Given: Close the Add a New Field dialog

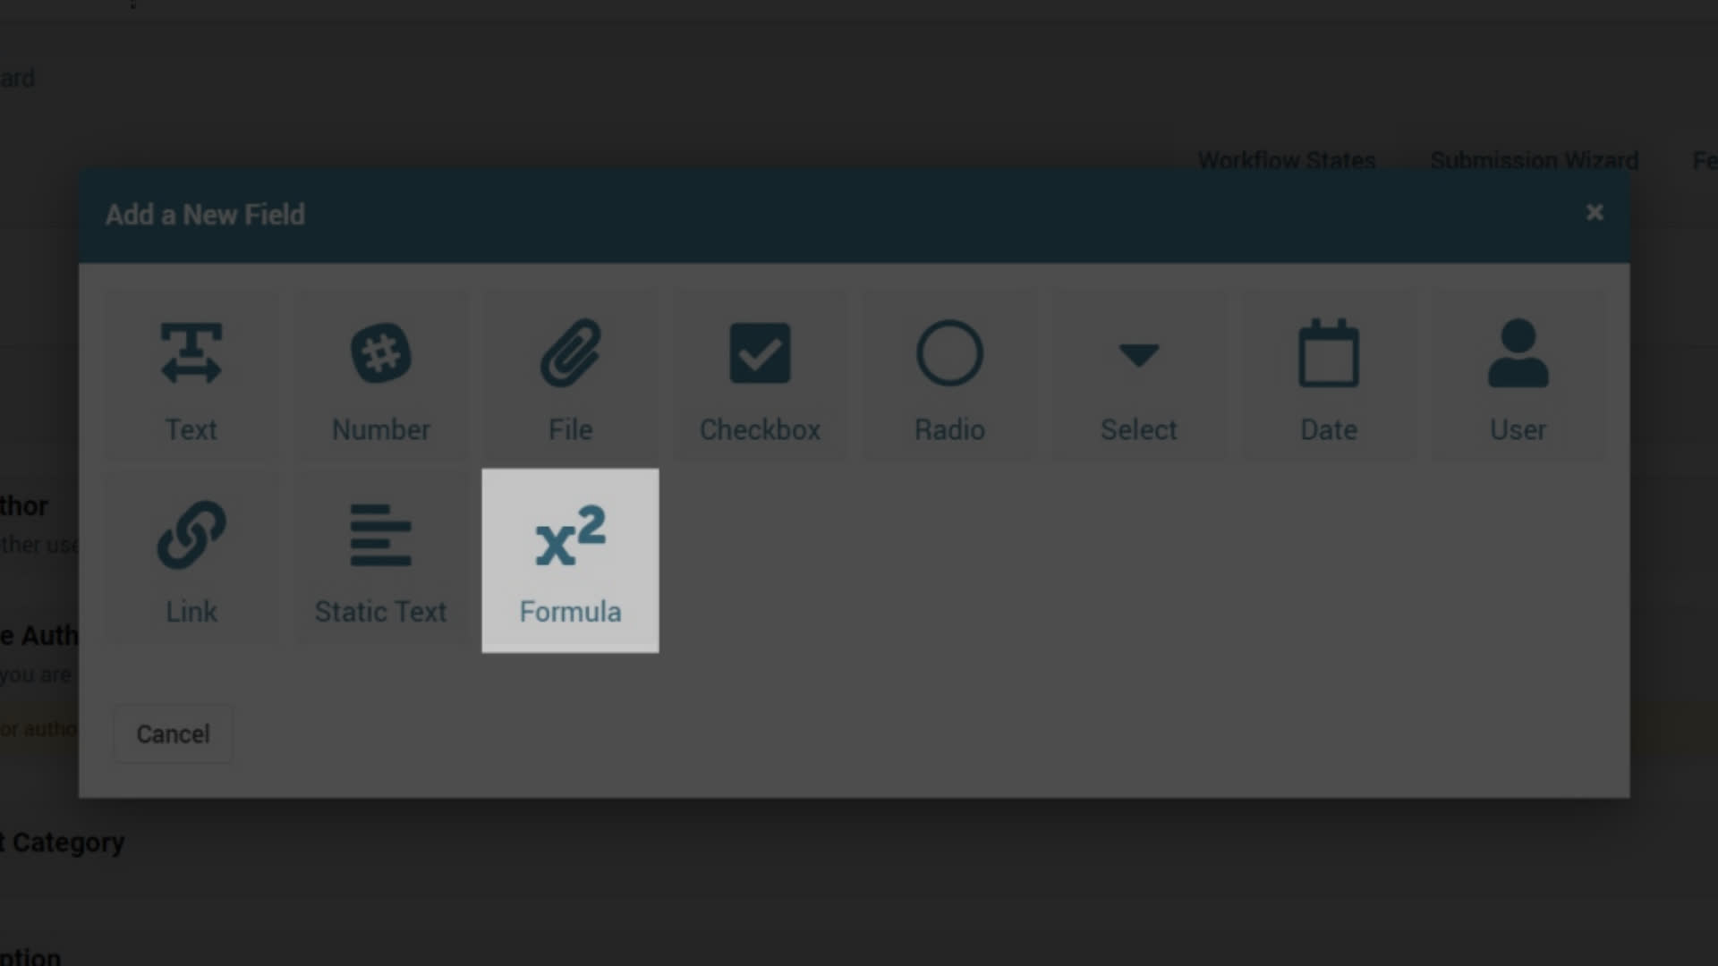Looking at the screenshot, I should (x=1595, y=213).
